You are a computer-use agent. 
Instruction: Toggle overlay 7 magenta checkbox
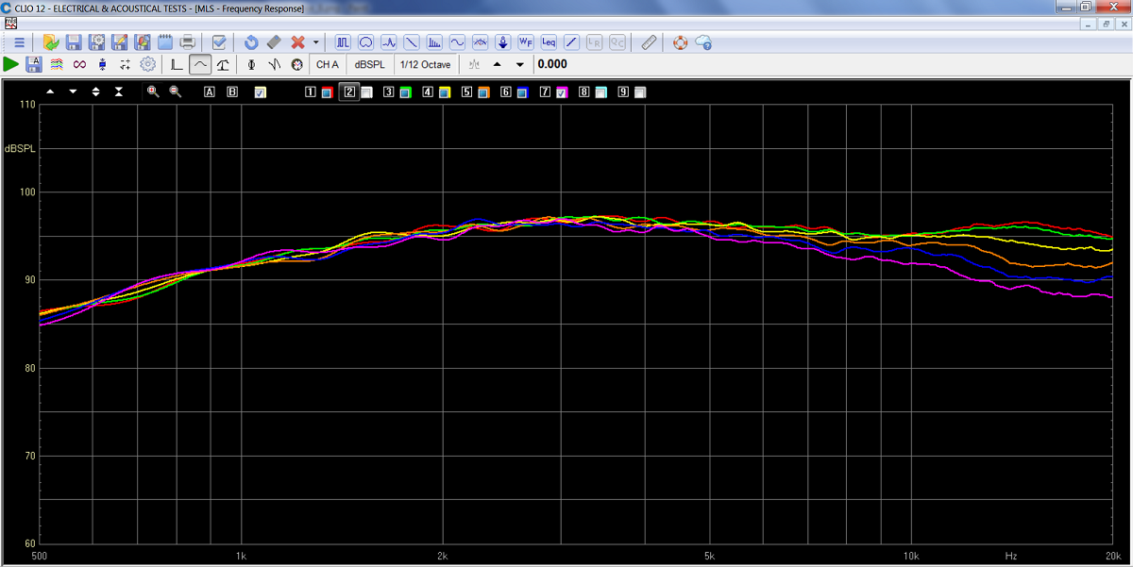tap(561, 92)
